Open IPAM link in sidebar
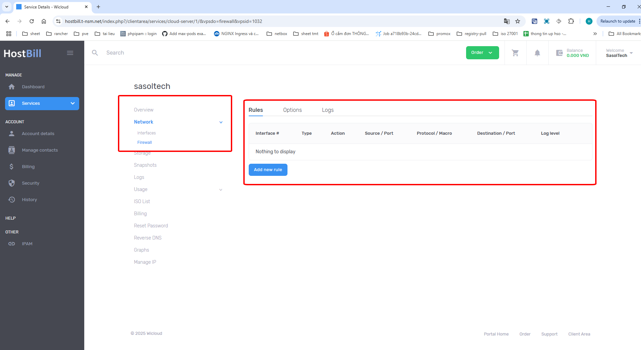 [x=27, y=244]
